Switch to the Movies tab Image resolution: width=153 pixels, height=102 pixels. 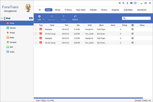57,10
